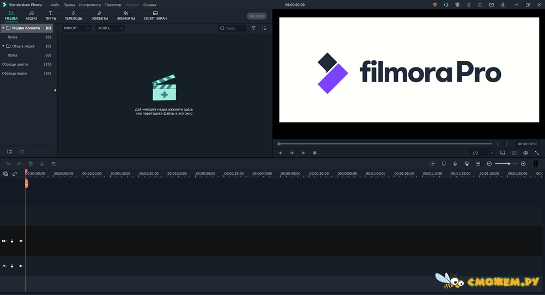Collapse the Общие медиа tree folder
Viewport: 545px width, 295px height.
tap(3, 46)
